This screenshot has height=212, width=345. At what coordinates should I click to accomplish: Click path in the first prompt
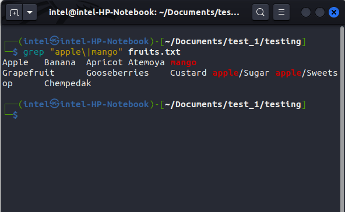pyautogui.click(x=233, y=41)
